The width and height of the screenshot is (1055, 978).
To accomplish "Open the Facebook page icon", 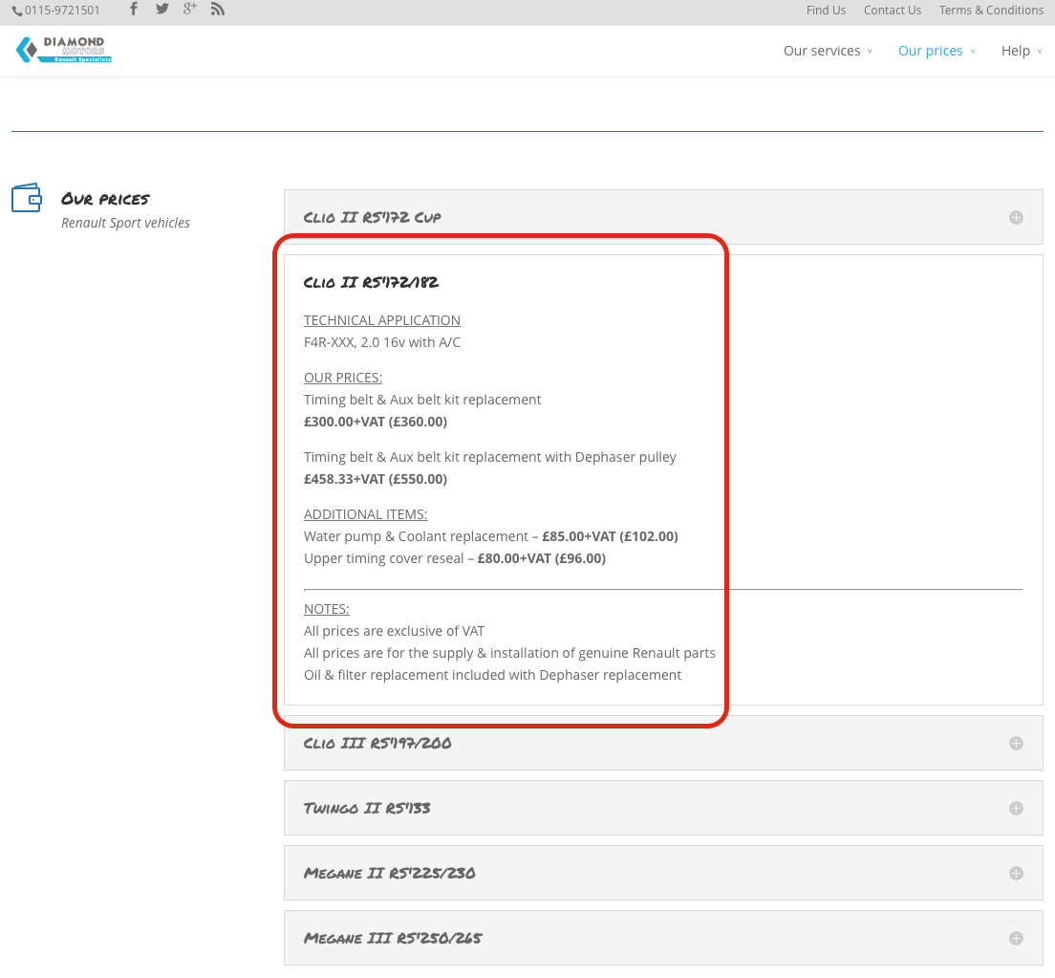I will (x=133, y=10).
